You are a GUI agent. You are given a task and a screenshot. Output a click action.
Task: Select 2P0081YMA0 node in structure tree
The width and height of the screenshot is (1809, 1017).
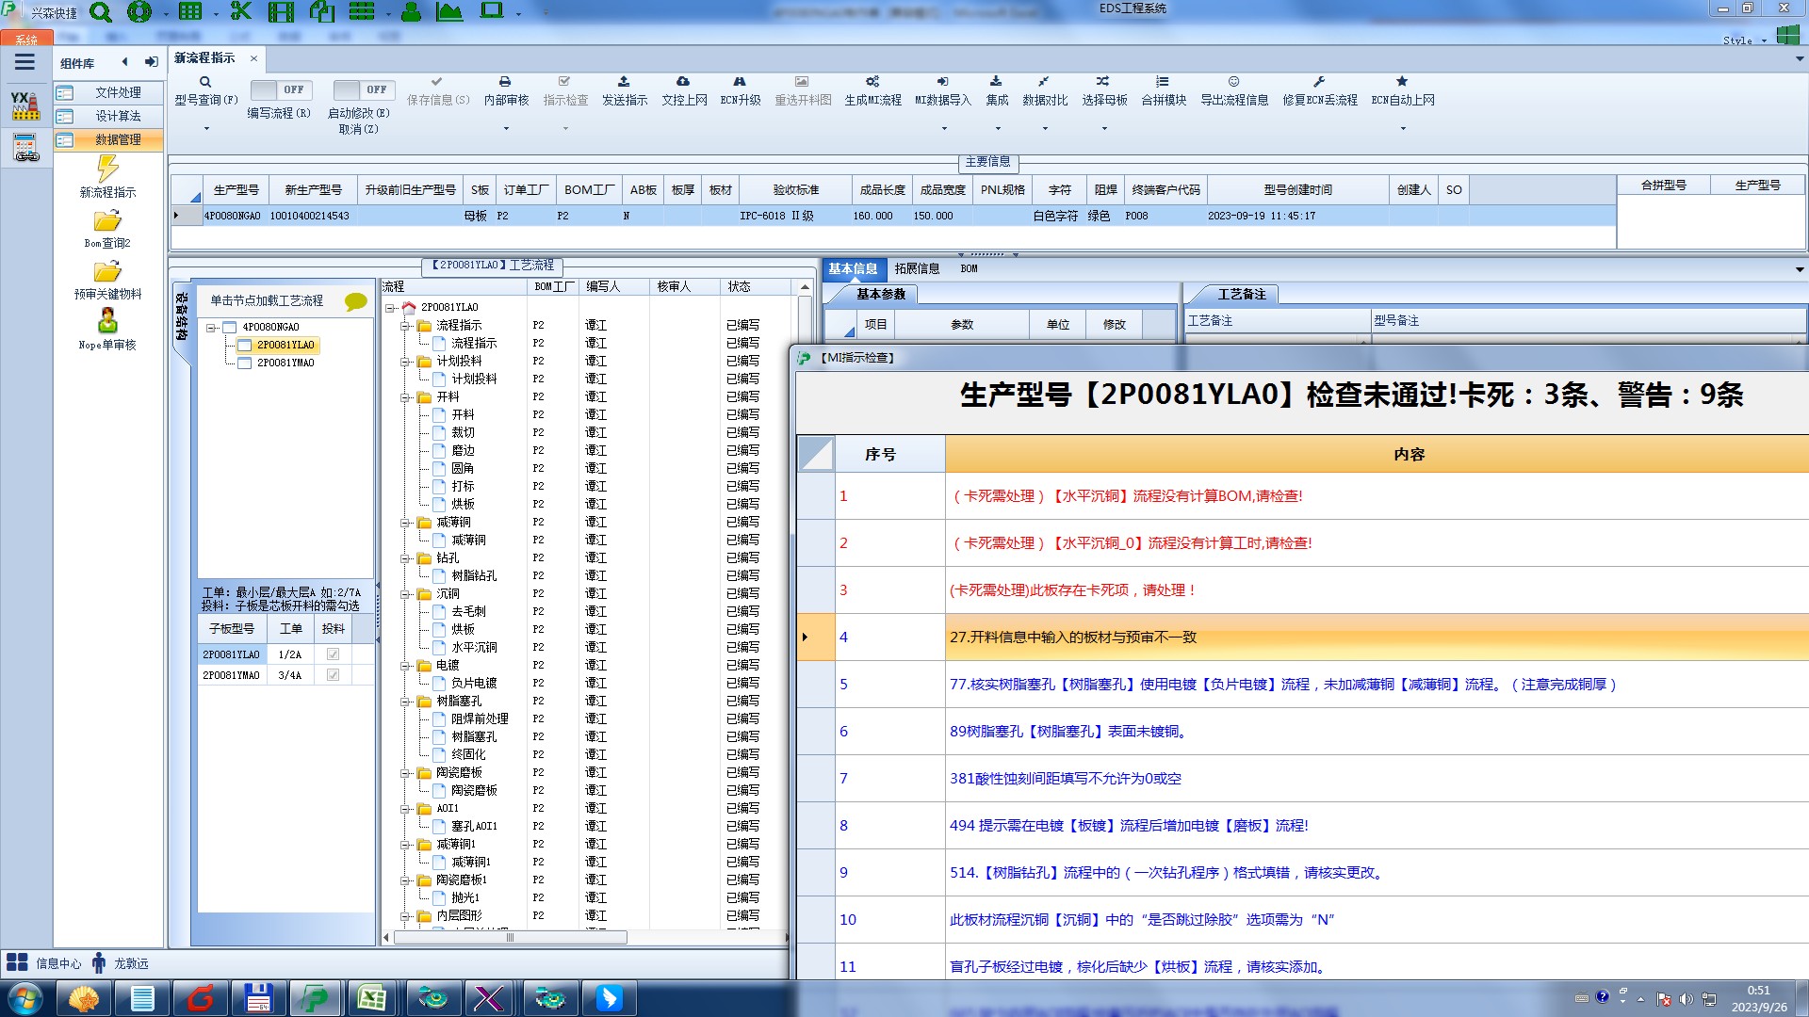(285, 363)
